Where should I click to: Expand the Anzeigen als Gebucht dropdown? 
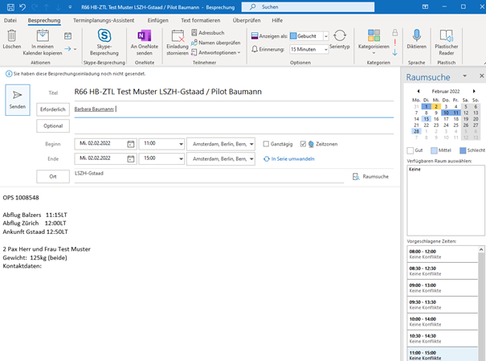coord(325,36)
